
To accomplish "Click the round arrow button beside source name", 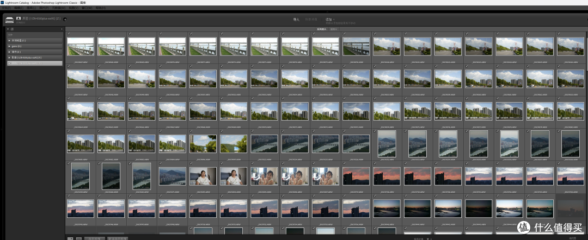I will point(65,20).
